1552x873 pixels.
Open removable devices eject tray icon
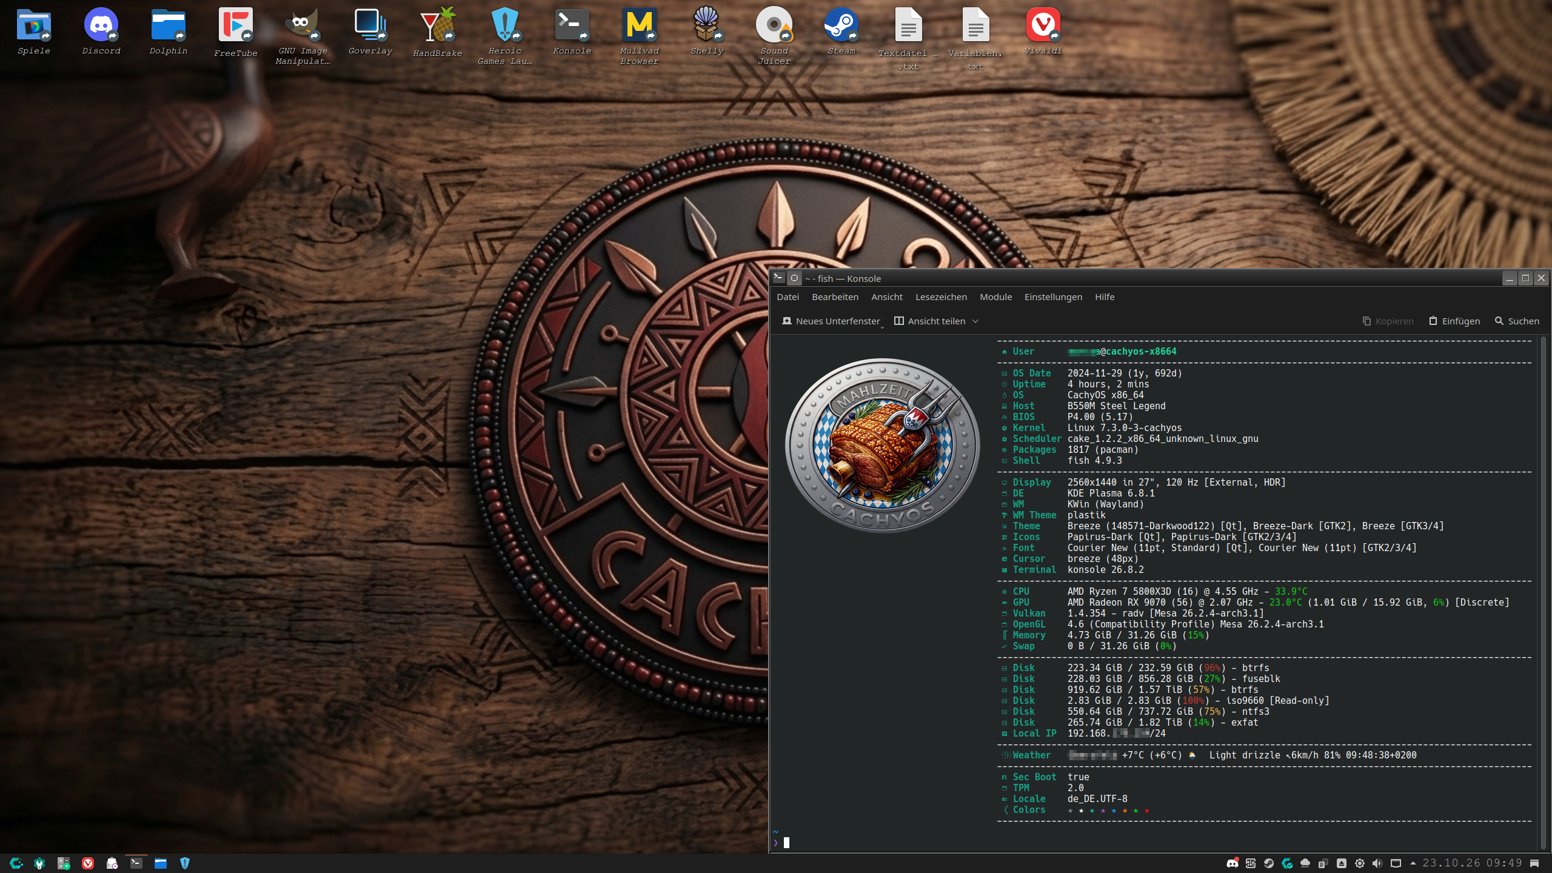(1342, 863)
